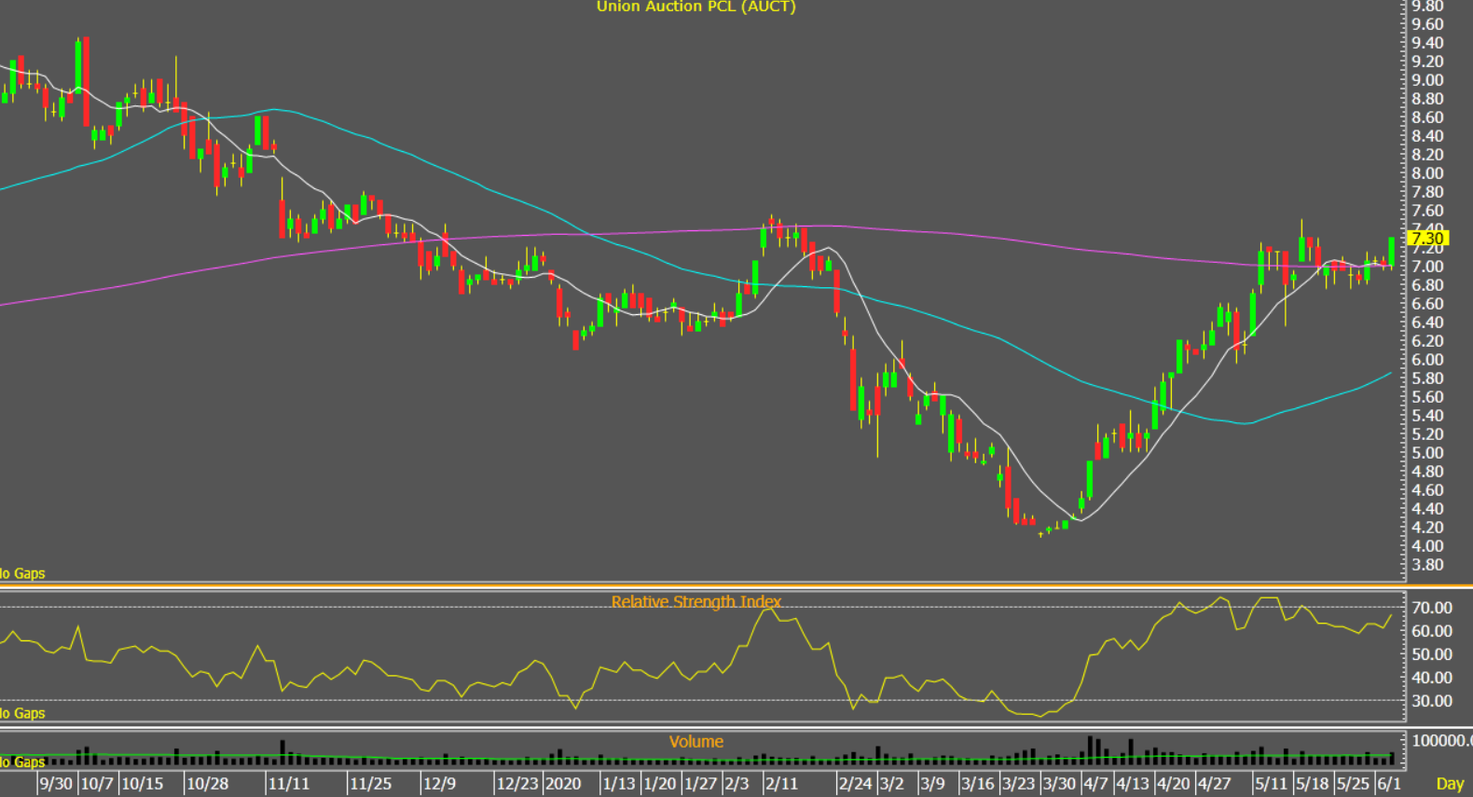Click the 1/27 date on the time axis
Screen dimensions: 1473x797
click(x=701, y=784)
